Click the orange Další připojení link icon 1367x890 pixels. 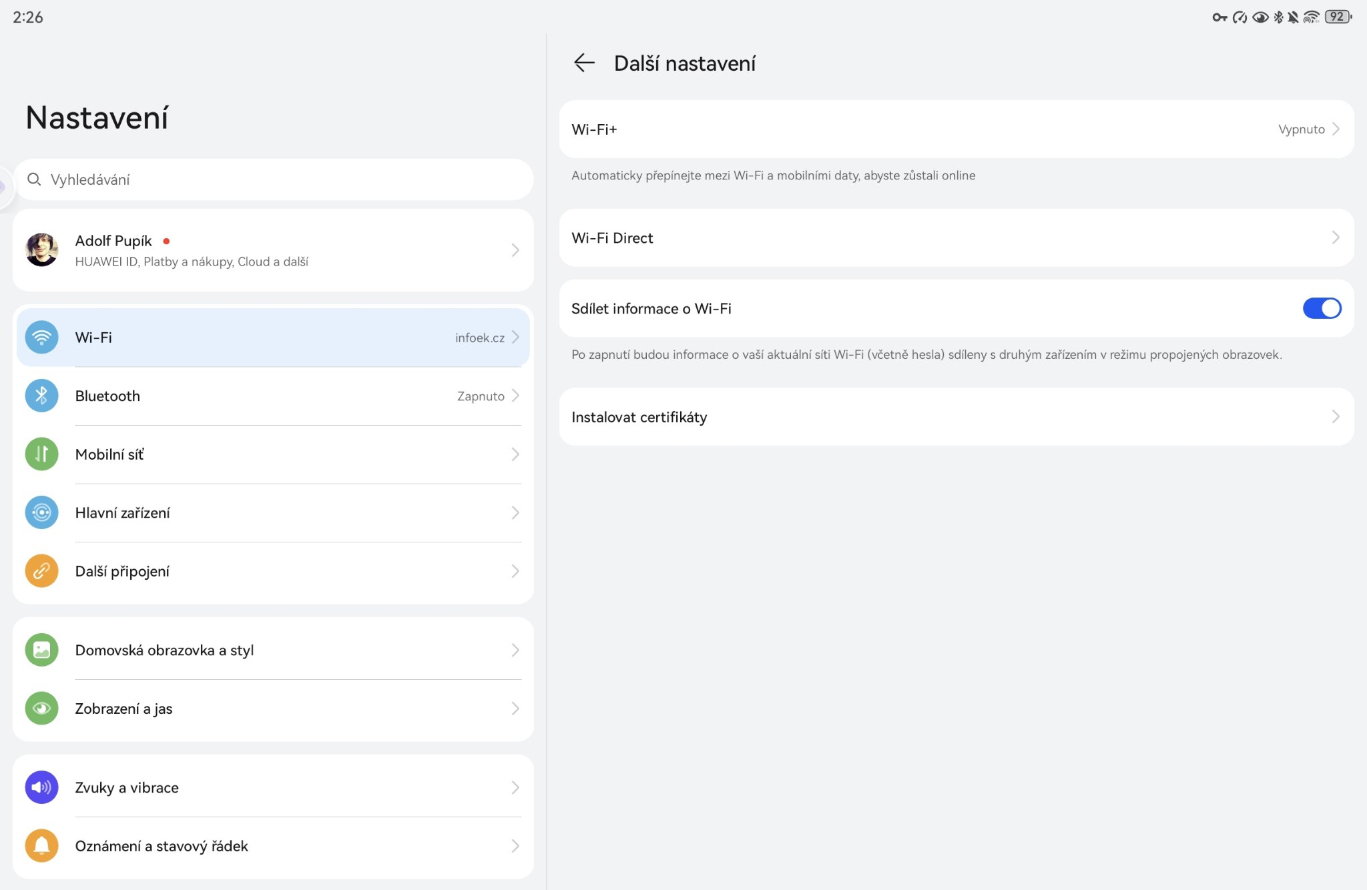(41, 571)
